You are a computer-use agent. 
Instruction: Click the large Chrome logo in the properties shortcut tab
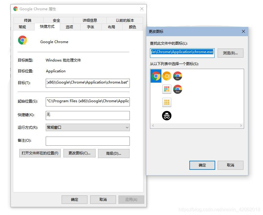[23, 40]
